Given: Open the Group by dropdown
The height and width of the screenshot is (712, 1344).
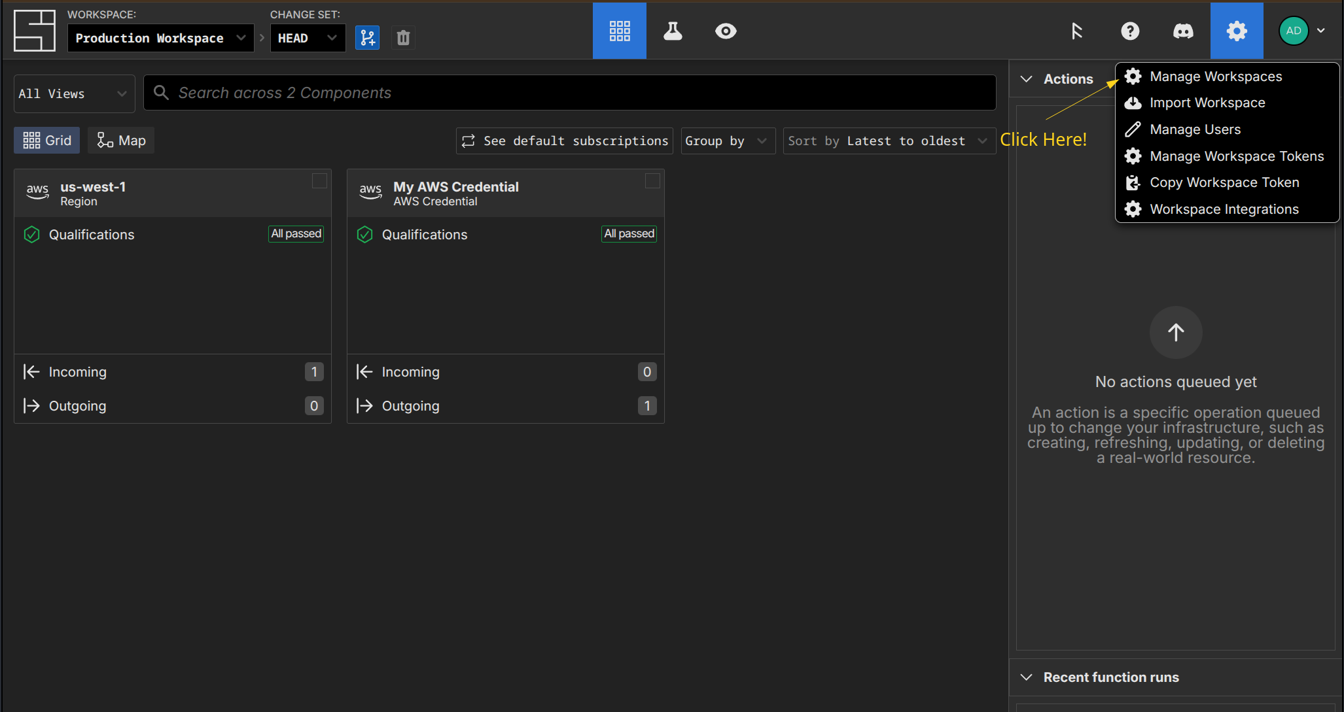Looking at the screenshot, I should coord(727,141).
